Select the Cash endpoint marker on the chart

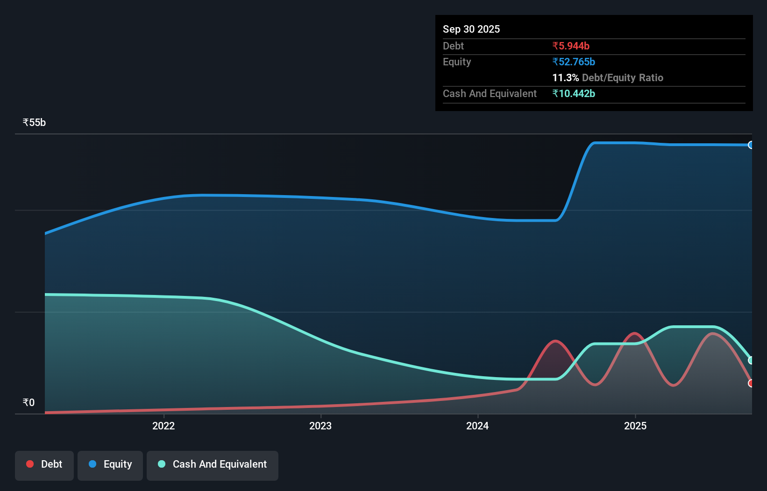(x=751, y=360)
